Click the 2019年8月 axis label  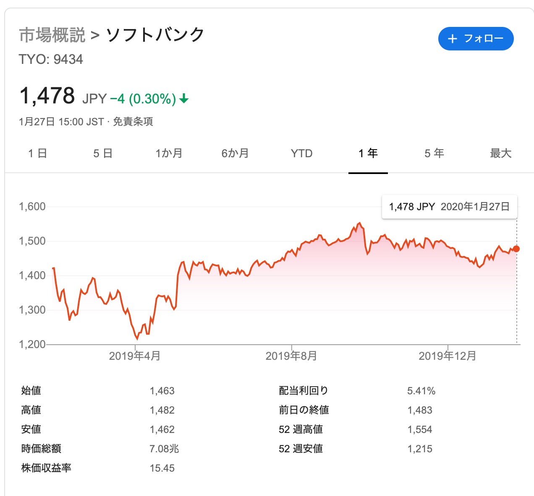(291, 356)
